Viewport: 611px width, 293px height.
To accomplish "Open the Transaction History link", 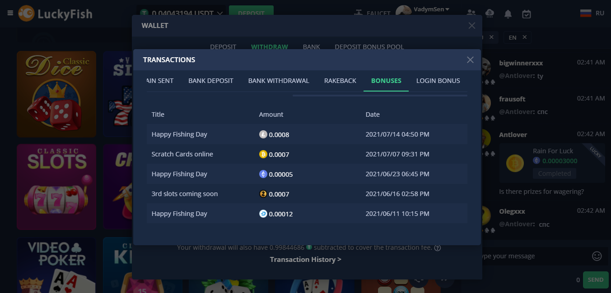I will point(306,260).
